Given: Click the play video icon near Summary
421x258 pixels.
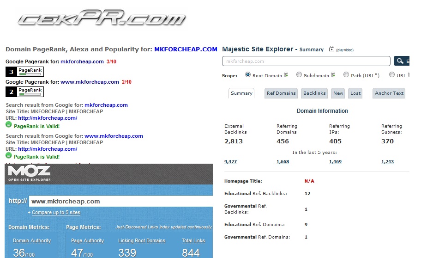Looking at the screenshot, I should click(x=331, y=49).
